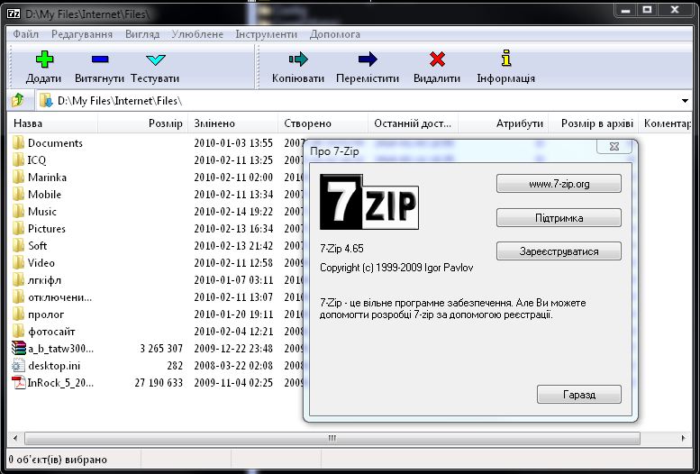Sort by the Назва column header
This screenshot has height=474, width=700.
coord(52,123)
